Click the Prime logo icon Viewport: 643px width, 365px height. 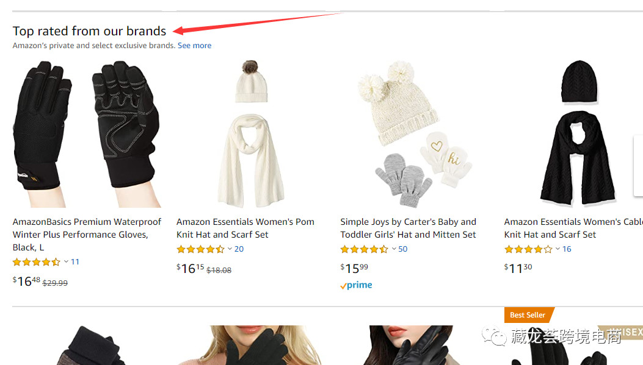coord(356,285)
